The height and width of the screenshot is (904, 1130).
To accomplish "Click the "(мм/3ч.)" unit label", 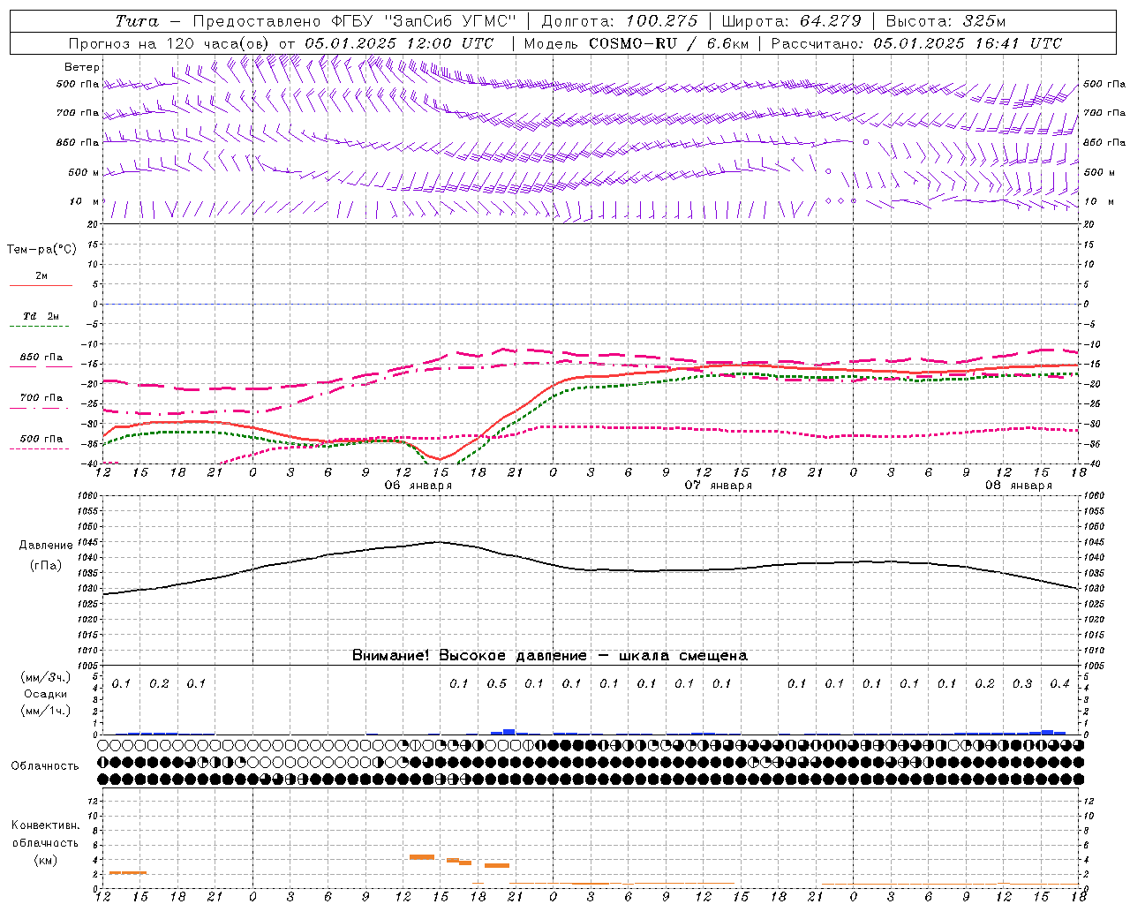I will pos(45,677).
